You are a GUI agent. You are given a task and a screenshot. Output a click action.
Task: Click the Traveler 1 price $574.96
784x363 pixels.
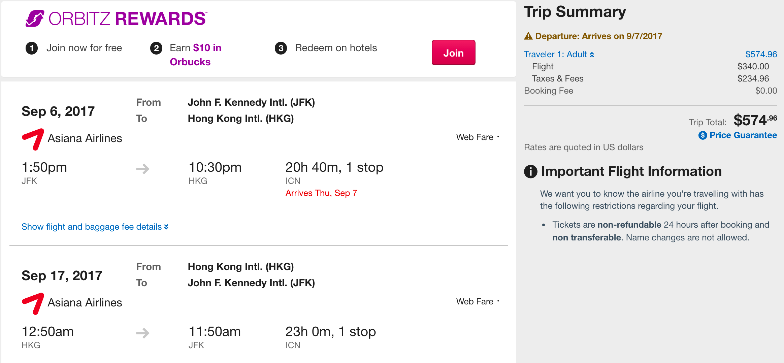tap(761, 54)
